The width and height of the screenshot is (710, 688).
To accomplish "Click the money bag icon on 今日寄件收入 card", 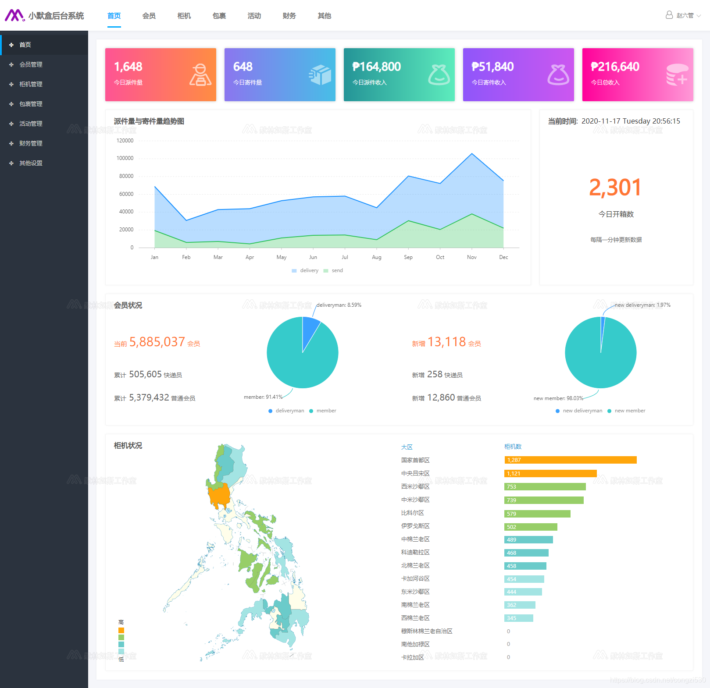I will click(558, 75).
